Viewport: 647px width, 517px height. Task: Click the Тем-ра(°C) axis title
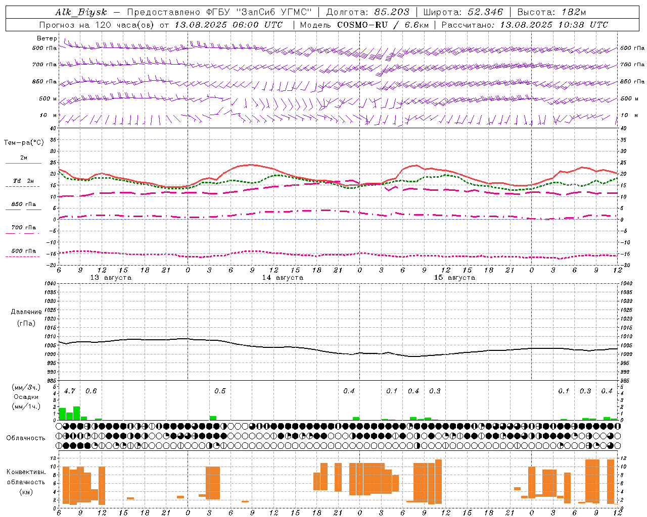pos(24,142)
